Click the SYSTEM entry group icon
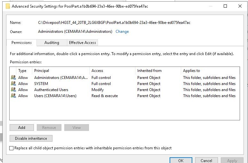This screenshot has width=248, height=163. coord(13,83)
